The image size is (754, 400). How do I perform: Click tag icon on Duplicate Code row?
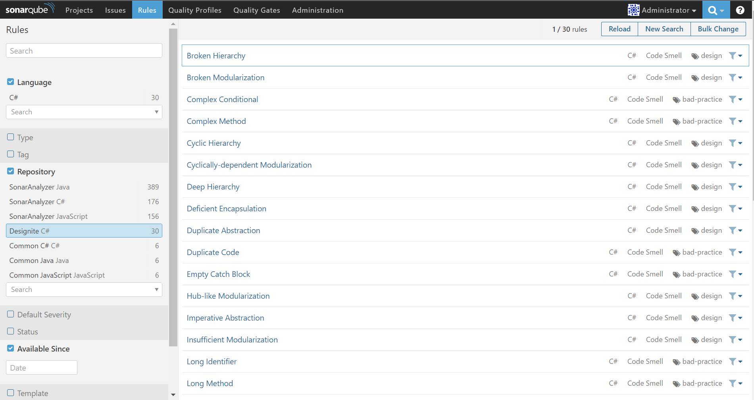[676, 253]
